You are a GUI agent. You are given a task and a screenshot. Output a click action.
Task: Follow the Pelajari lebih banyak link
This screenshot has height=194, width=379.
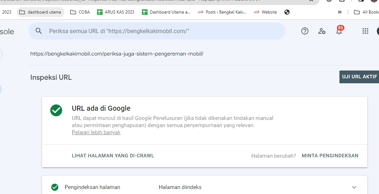pos(96,132)
